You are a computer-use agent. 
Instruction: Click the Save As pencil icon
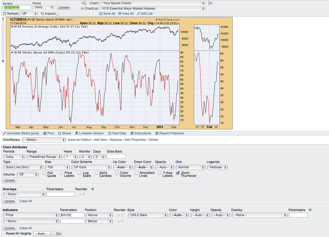click(101, 14)
